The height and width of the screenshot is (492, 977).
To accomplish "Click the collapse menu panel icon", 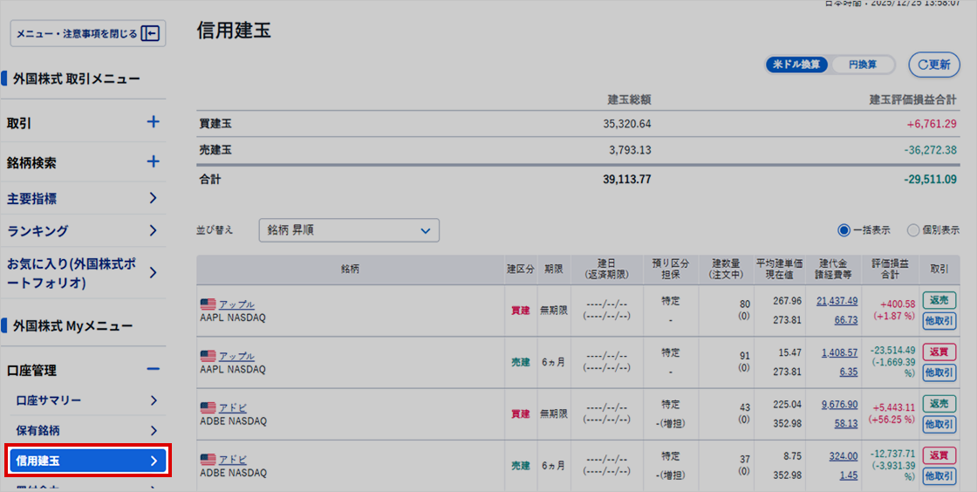I will tap(150, 34).
